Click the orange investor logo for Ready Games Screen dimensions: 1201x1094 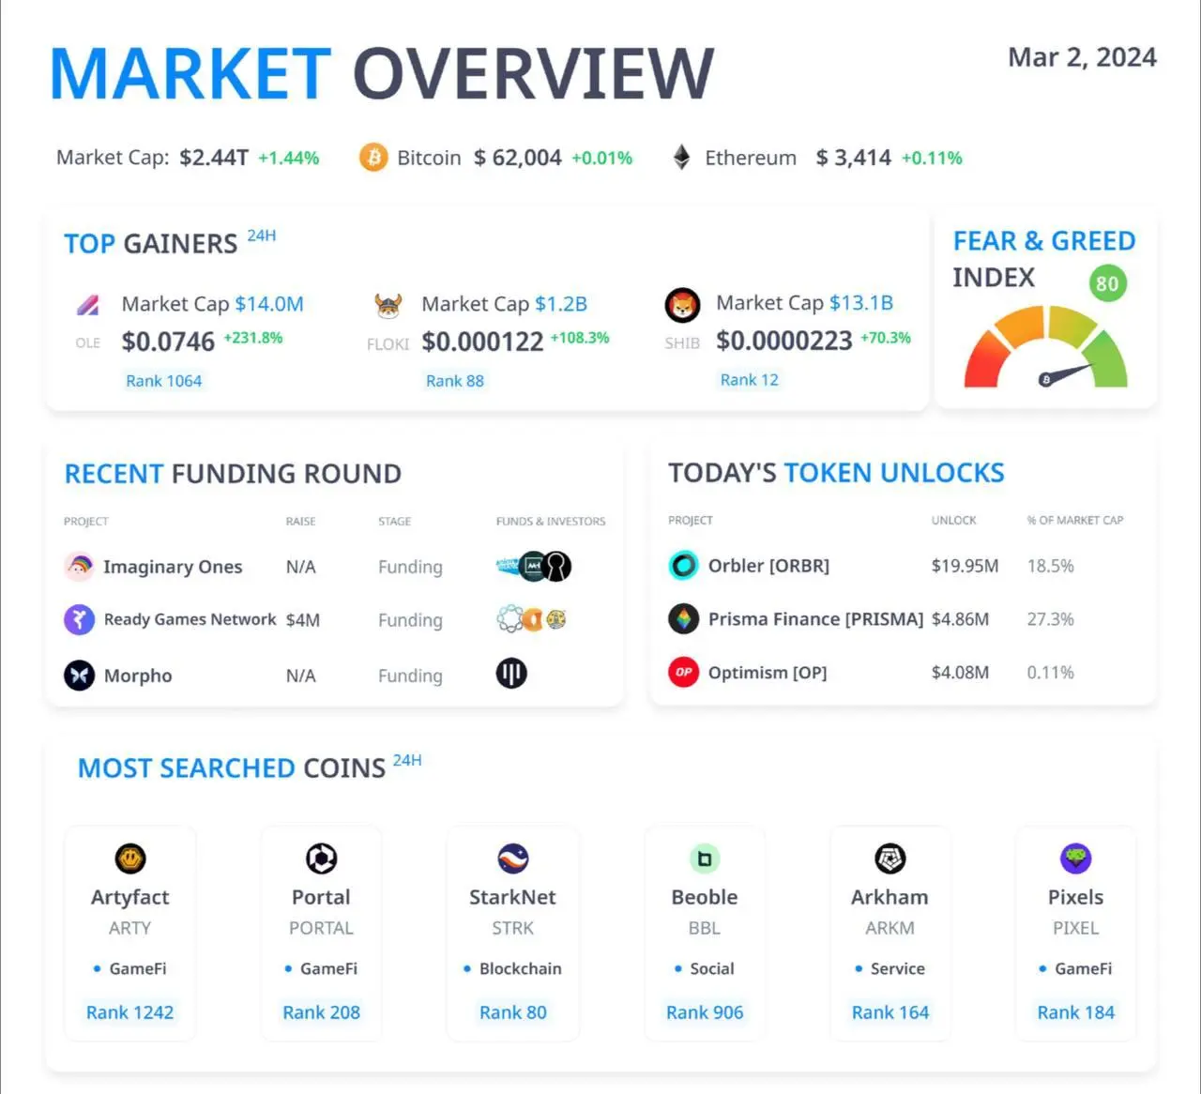(x=534, y=619)
